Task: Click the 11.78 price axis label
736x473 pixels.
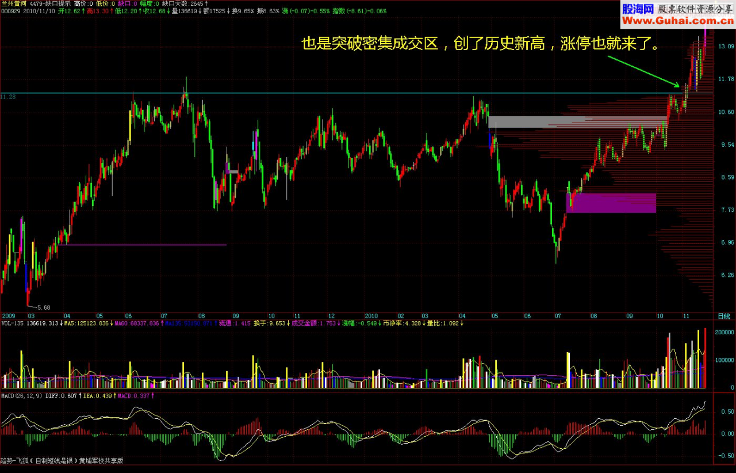Action: click(x=725, y=79)
